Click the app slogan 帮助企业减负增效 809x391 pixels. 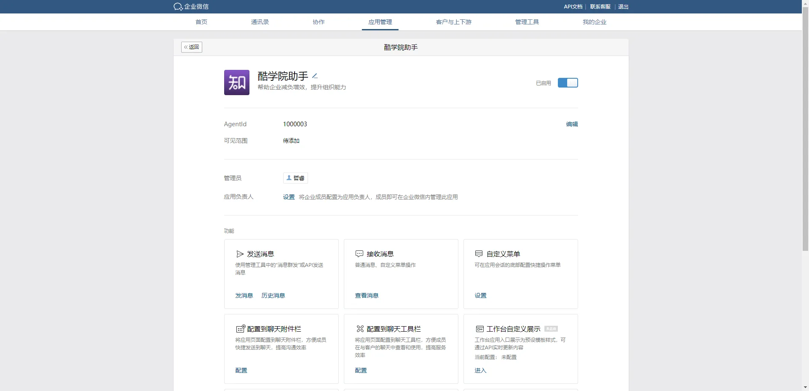[x=302, y=87]
